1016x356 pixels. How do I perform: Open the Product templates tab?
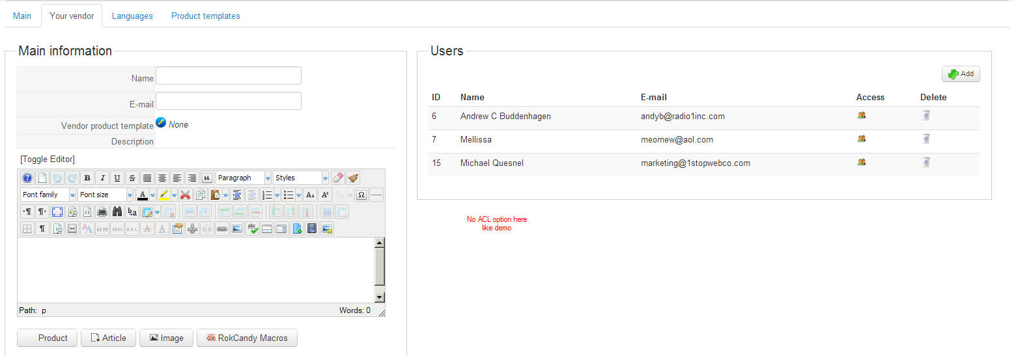[206, 16]
